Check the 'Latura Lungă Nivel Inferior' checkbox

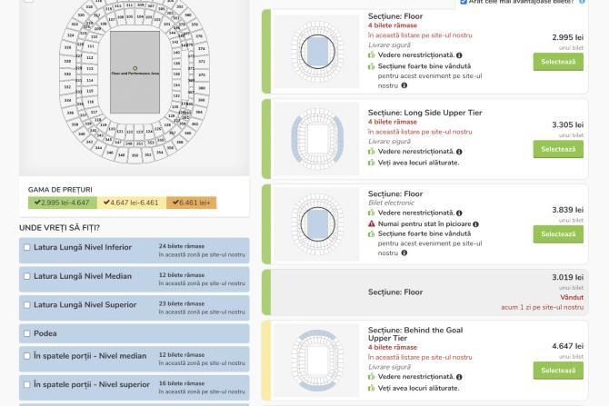click(x=27, y=247)
